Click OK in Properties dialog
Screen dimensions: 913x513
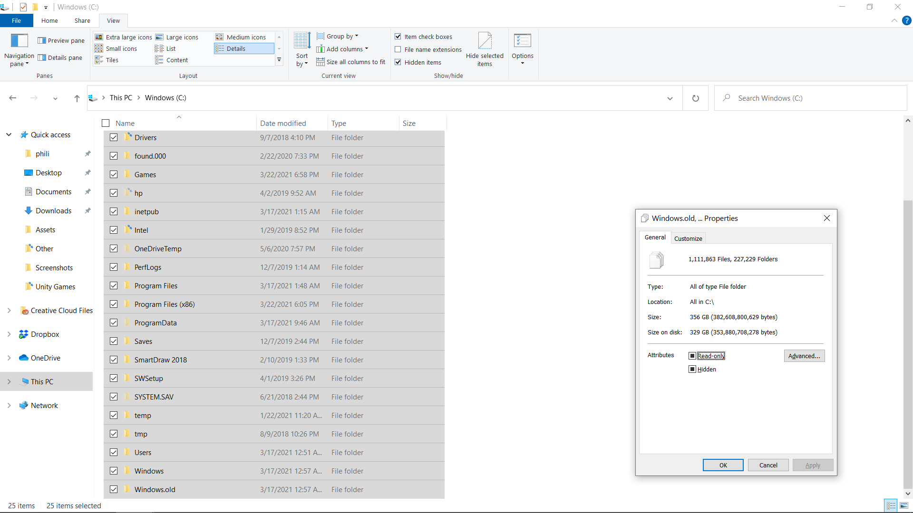coord(723,465)
